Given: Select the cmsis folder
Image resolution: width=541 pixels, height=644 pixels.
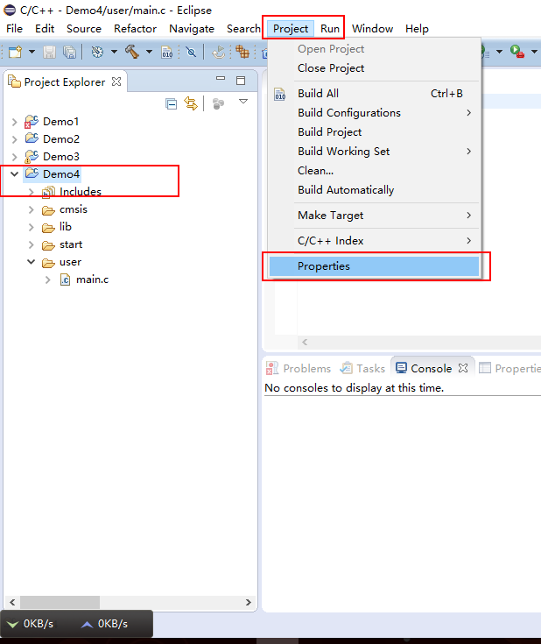Looking at the screenshot, I should (x=74, y=209).
